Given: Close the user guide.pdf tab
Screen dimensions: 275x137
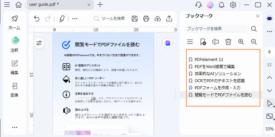Looking at the screenshot, I should point(89,5).
